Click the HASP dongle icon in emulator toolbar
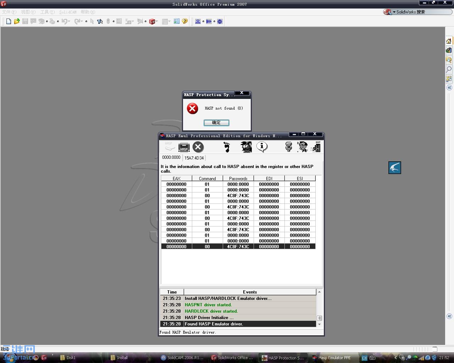The height and width of the screenshot is (363, 454). point(170,147)
